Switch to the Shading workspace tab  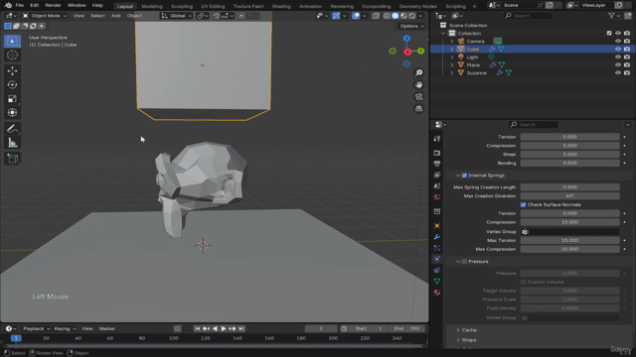click(281, 6)
